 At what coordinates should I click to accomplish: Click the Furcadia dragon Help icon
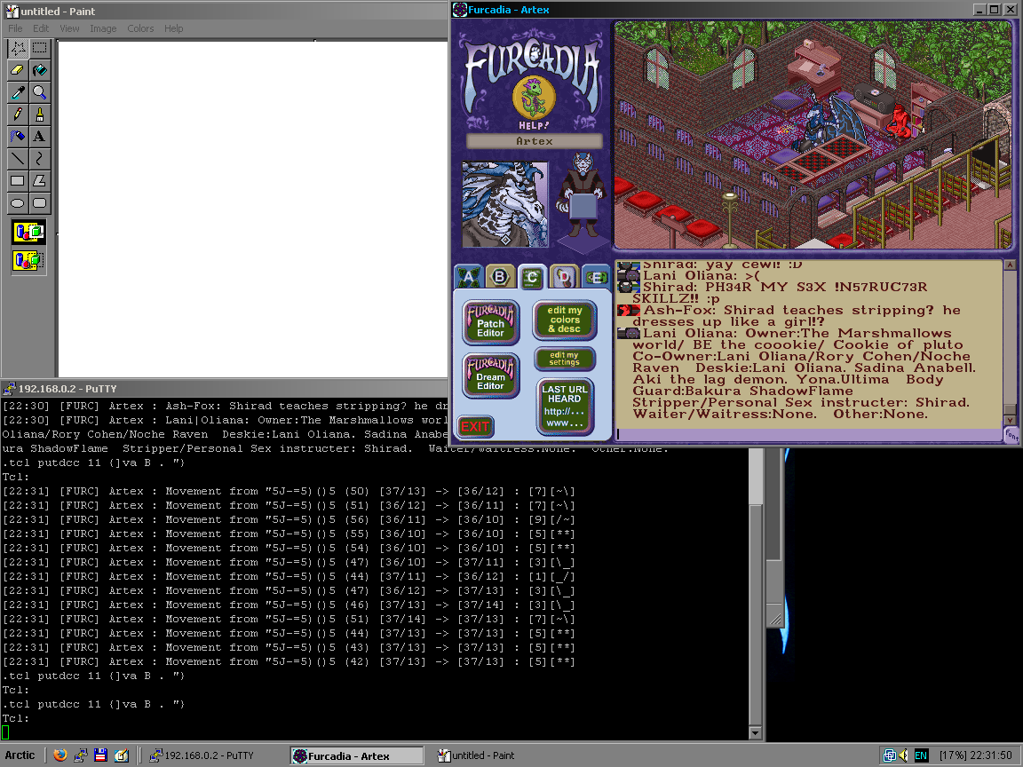(x=534, y=100)
